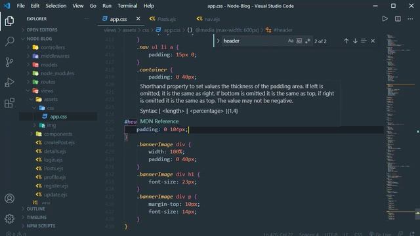Click the minimap on the editor's right
This screenshot has width=420, height=236.
(x=400, y=127)
